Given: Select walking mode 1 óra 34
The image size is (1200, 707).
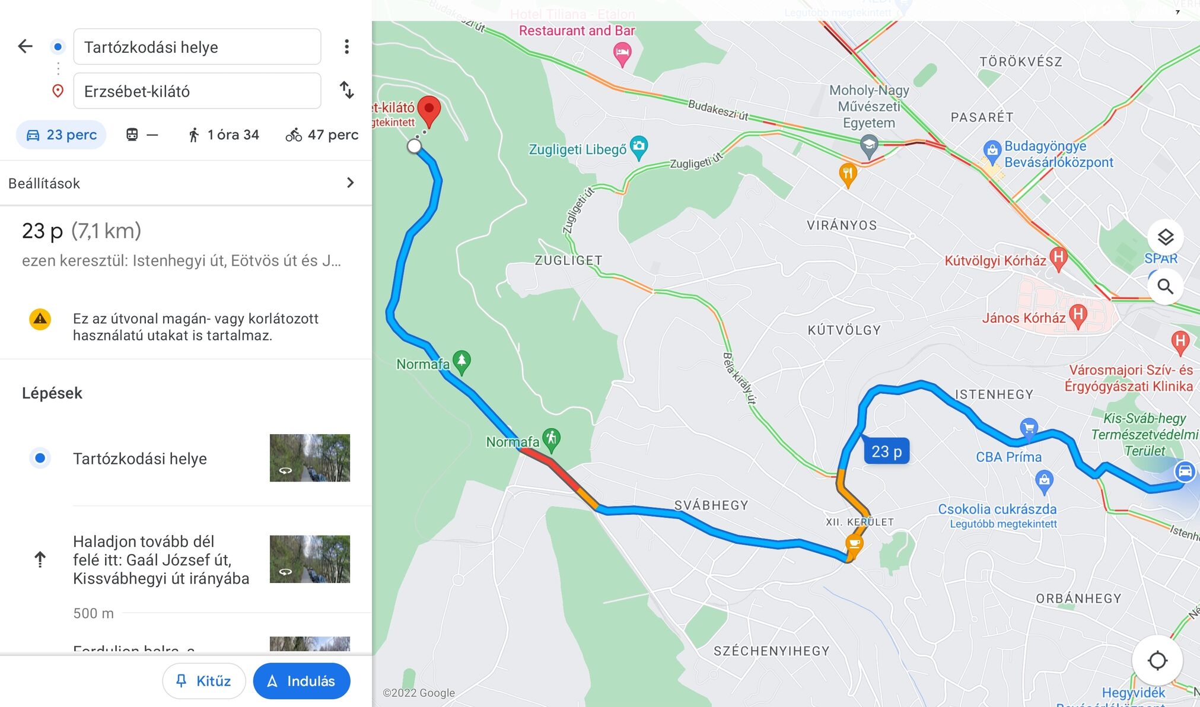Looking at the screenshot, I should [224, 135].
